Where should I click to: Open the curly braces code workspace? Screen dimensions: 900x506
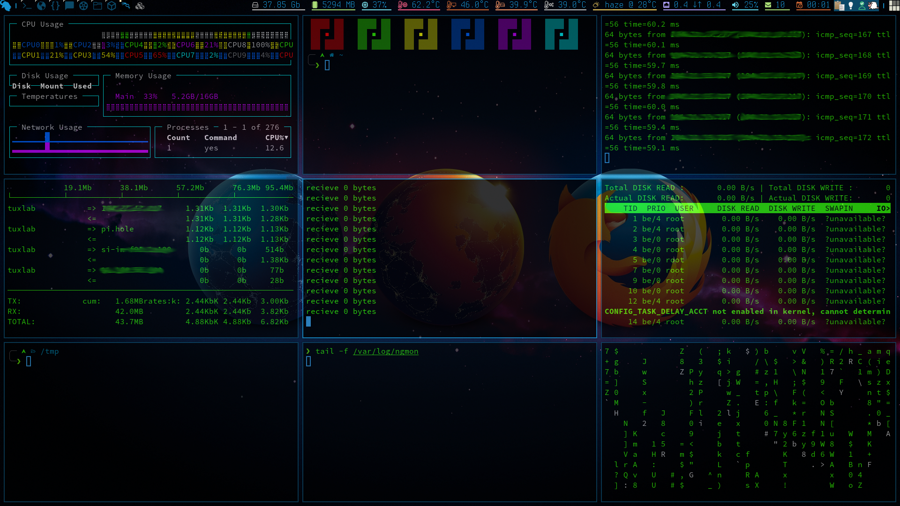[55, 6]
